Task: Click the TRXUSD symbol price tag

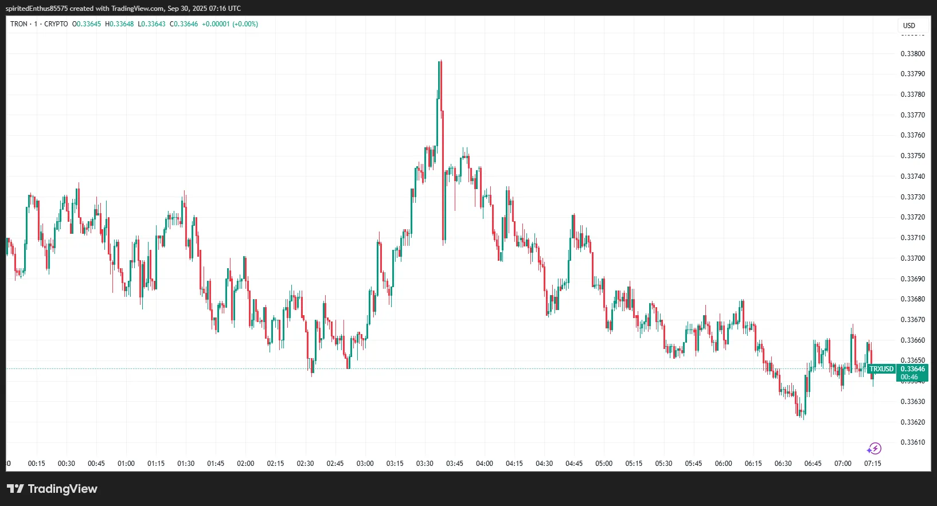Action: (881, 369)
